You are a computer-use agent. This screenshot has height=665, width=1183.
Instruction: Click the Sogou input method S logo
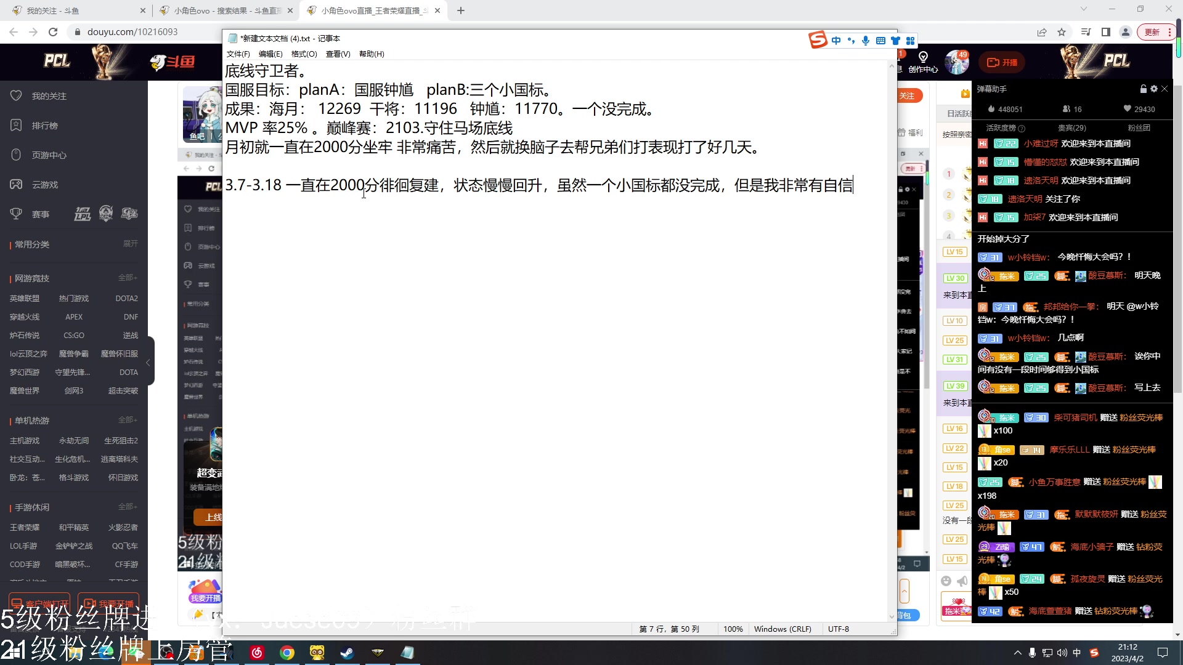tap(818, 40)
